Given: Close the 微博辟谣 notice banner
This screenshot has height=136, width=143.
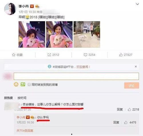Looking at the screenshot, I should 136,67.
